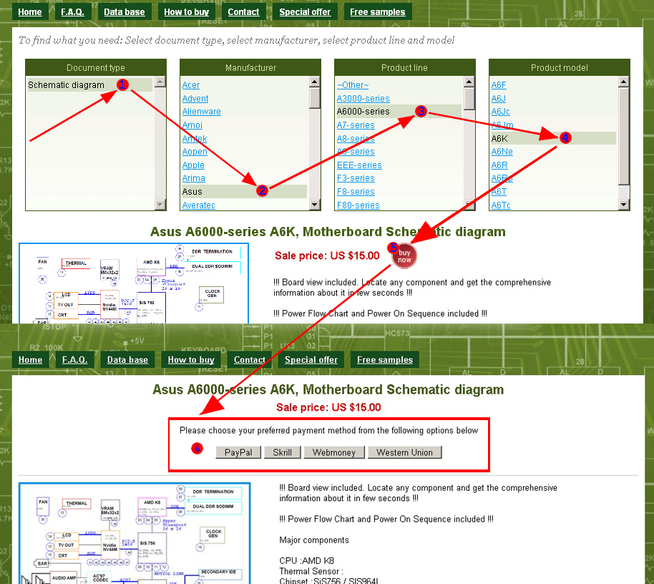The image size is (654, 584).
Task: Open Special offer in the lower navigation
Action: pyautogui.click(x=311, y=359)
